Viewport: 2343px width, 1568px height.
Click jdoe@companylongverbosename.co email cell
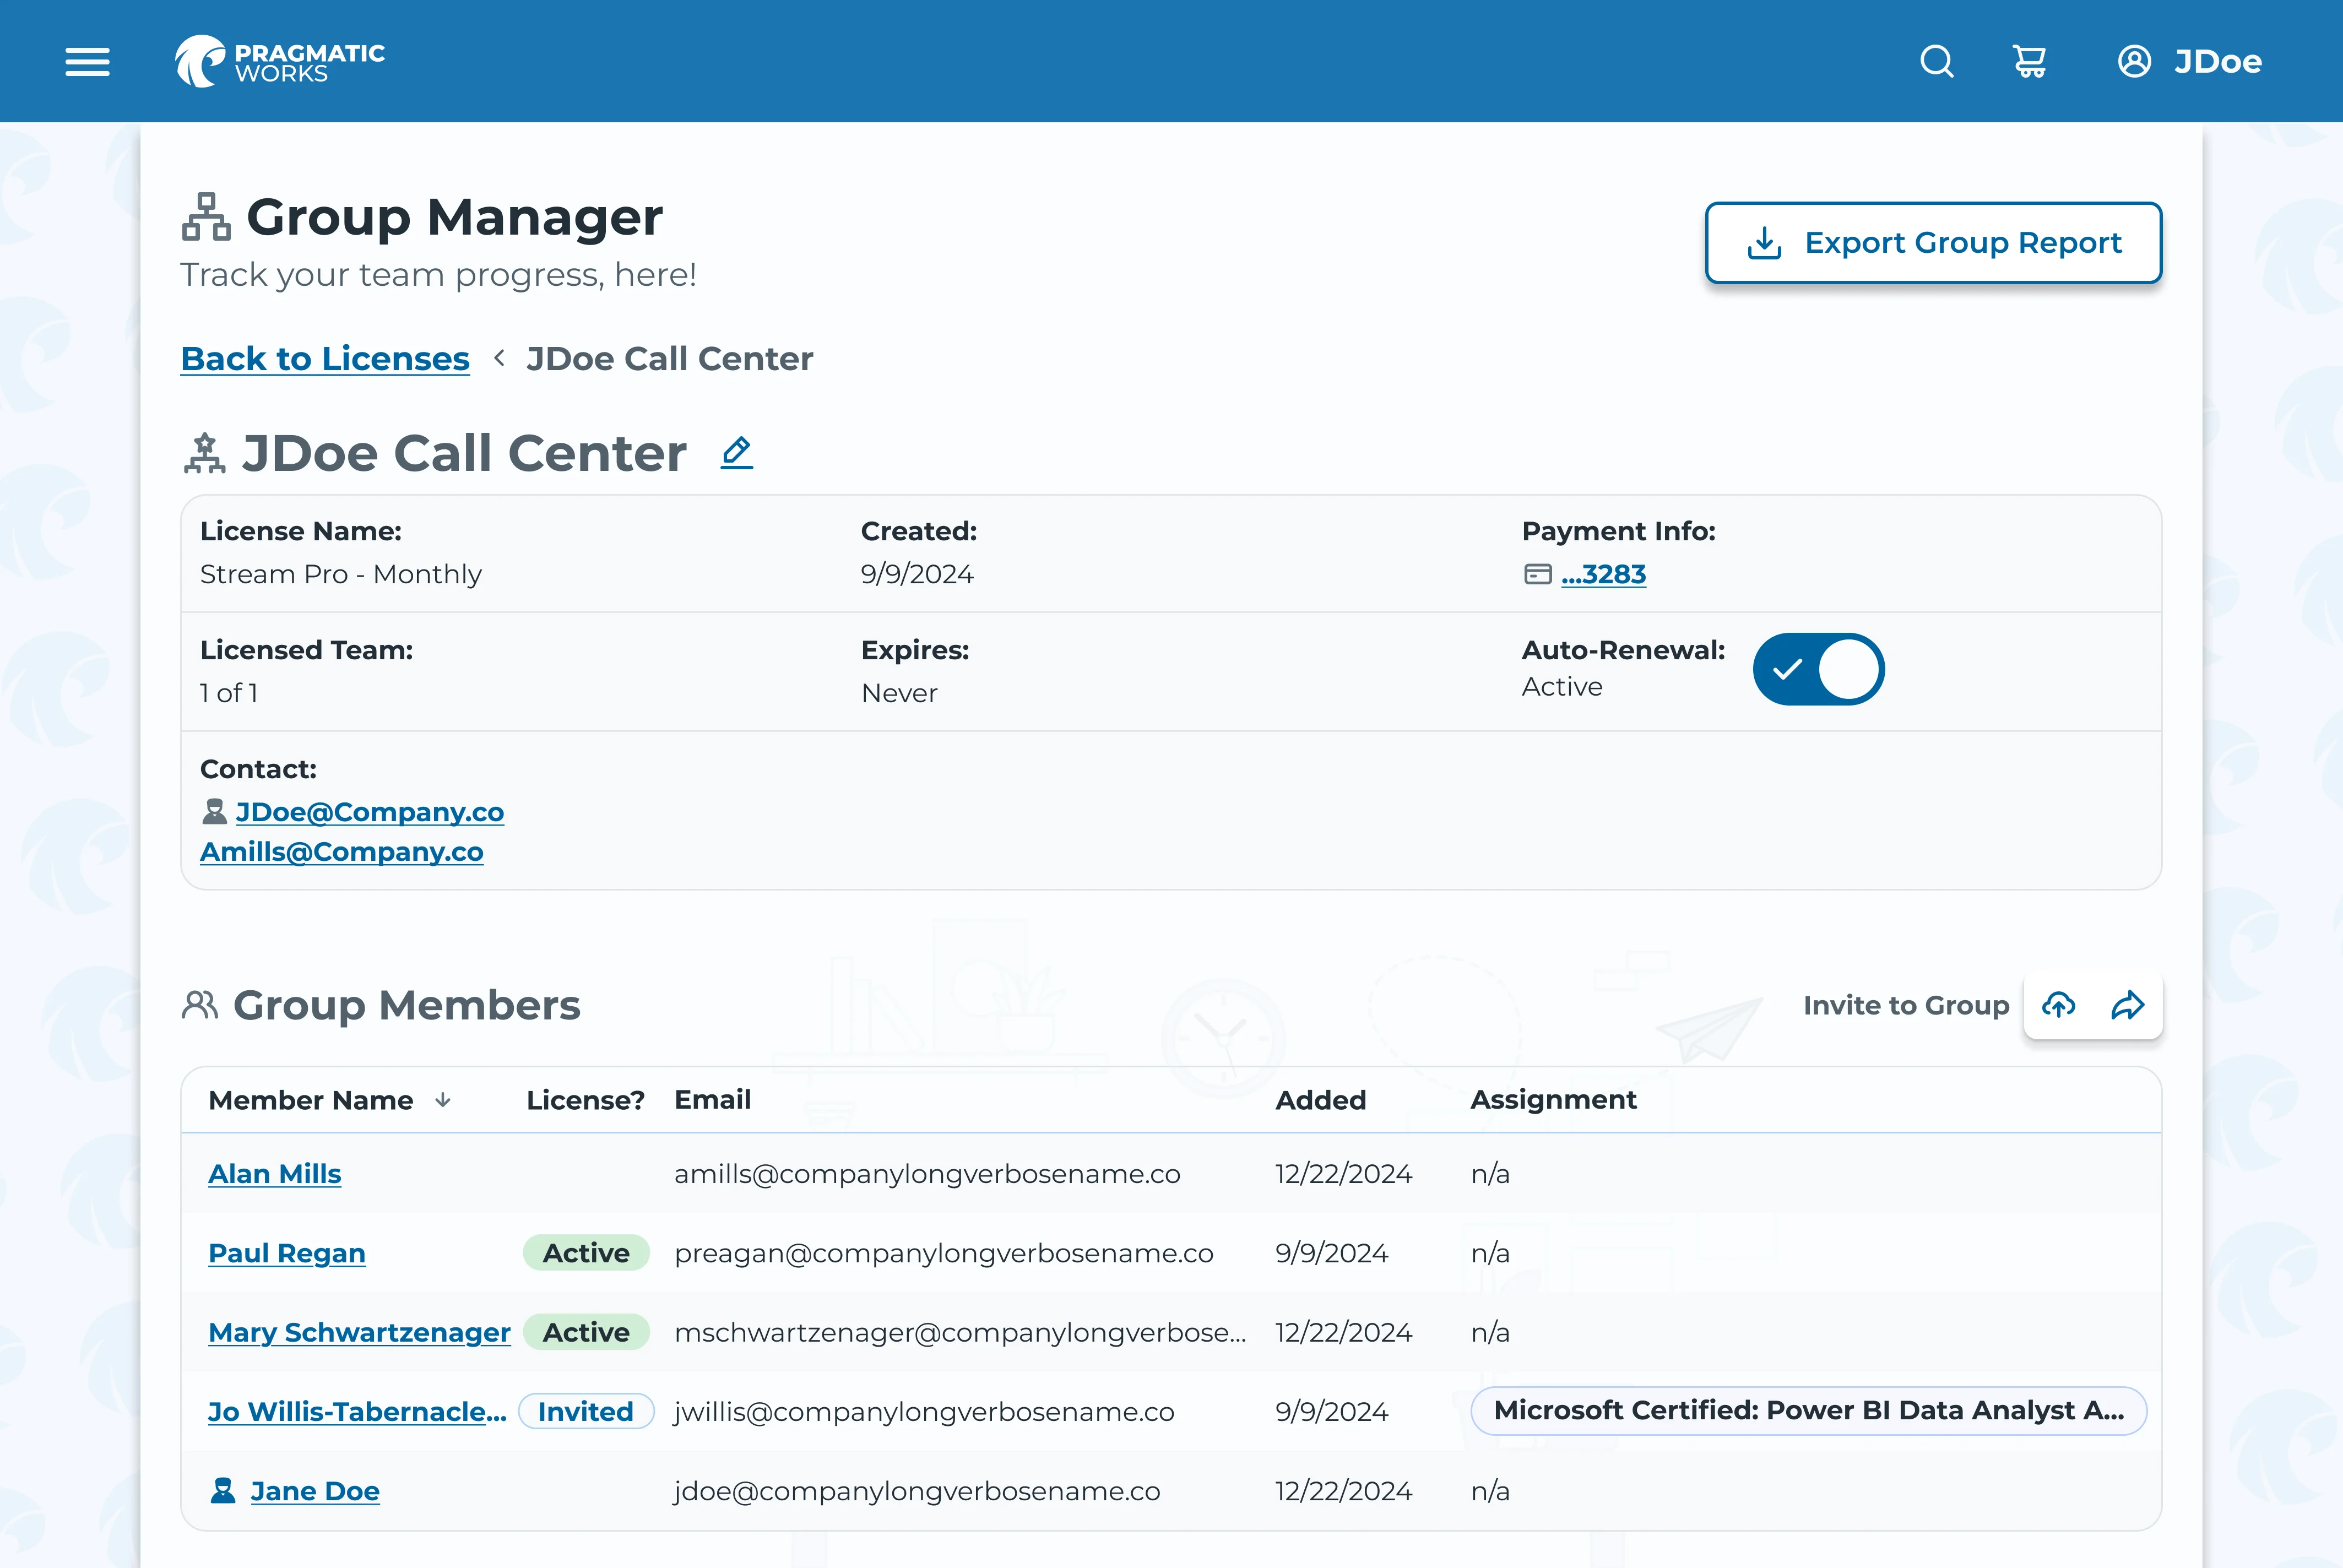(x=917, y=1491)
